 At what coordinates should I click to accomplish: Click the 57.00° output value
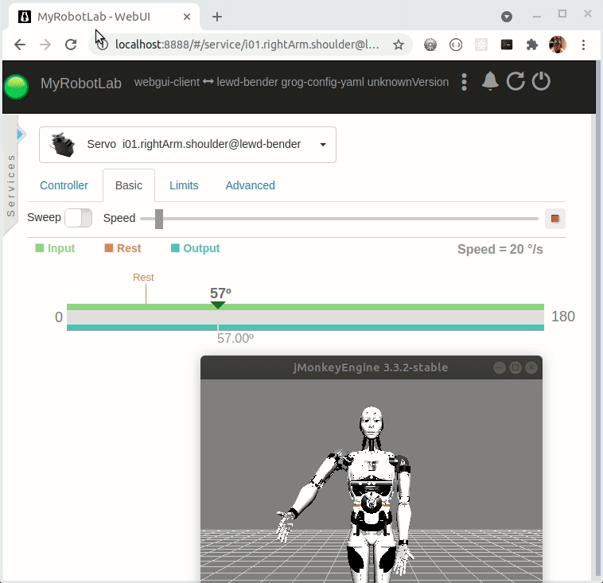pos(235,338)
